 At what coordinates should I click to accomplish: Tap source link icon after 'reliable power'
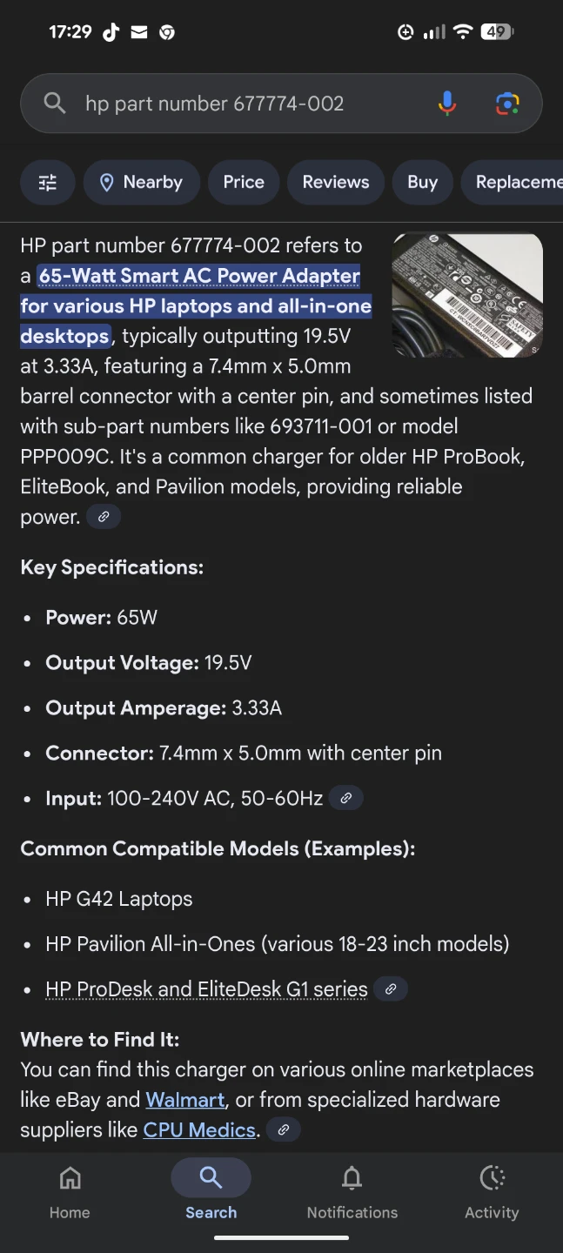104,517
